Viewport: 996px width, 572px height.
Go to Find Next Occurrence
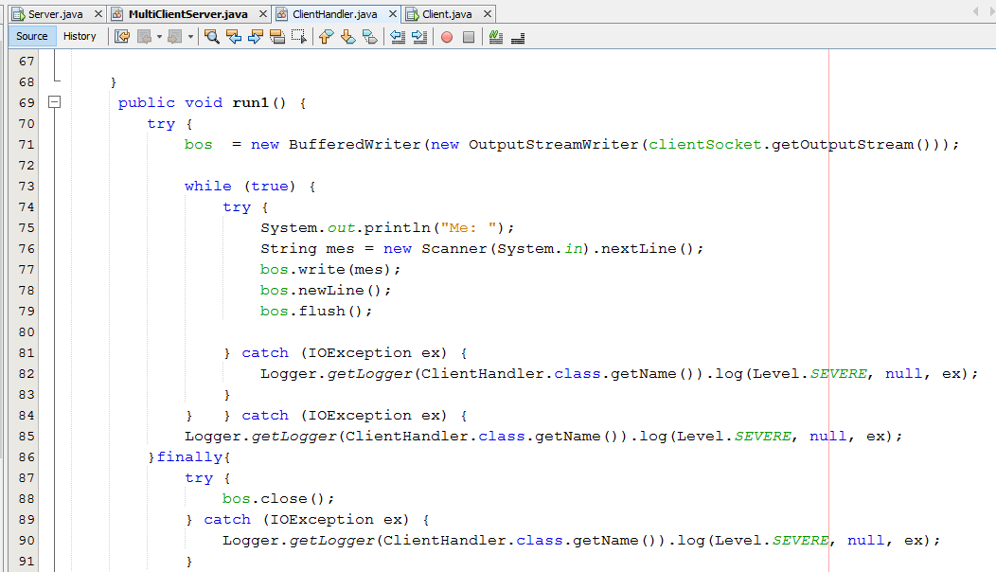pyautogui.click(x=256, y=37)
